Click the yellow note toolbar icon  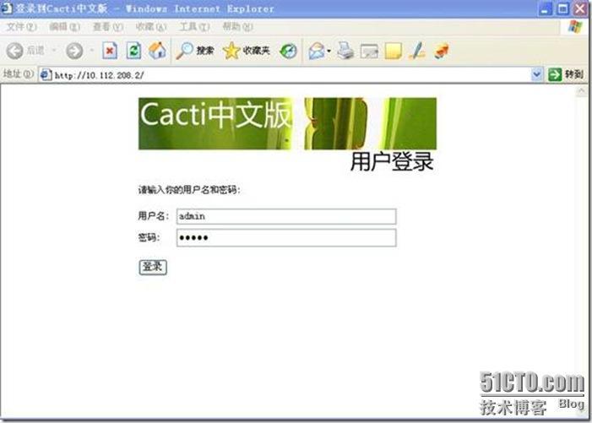(x=393, y=51)
